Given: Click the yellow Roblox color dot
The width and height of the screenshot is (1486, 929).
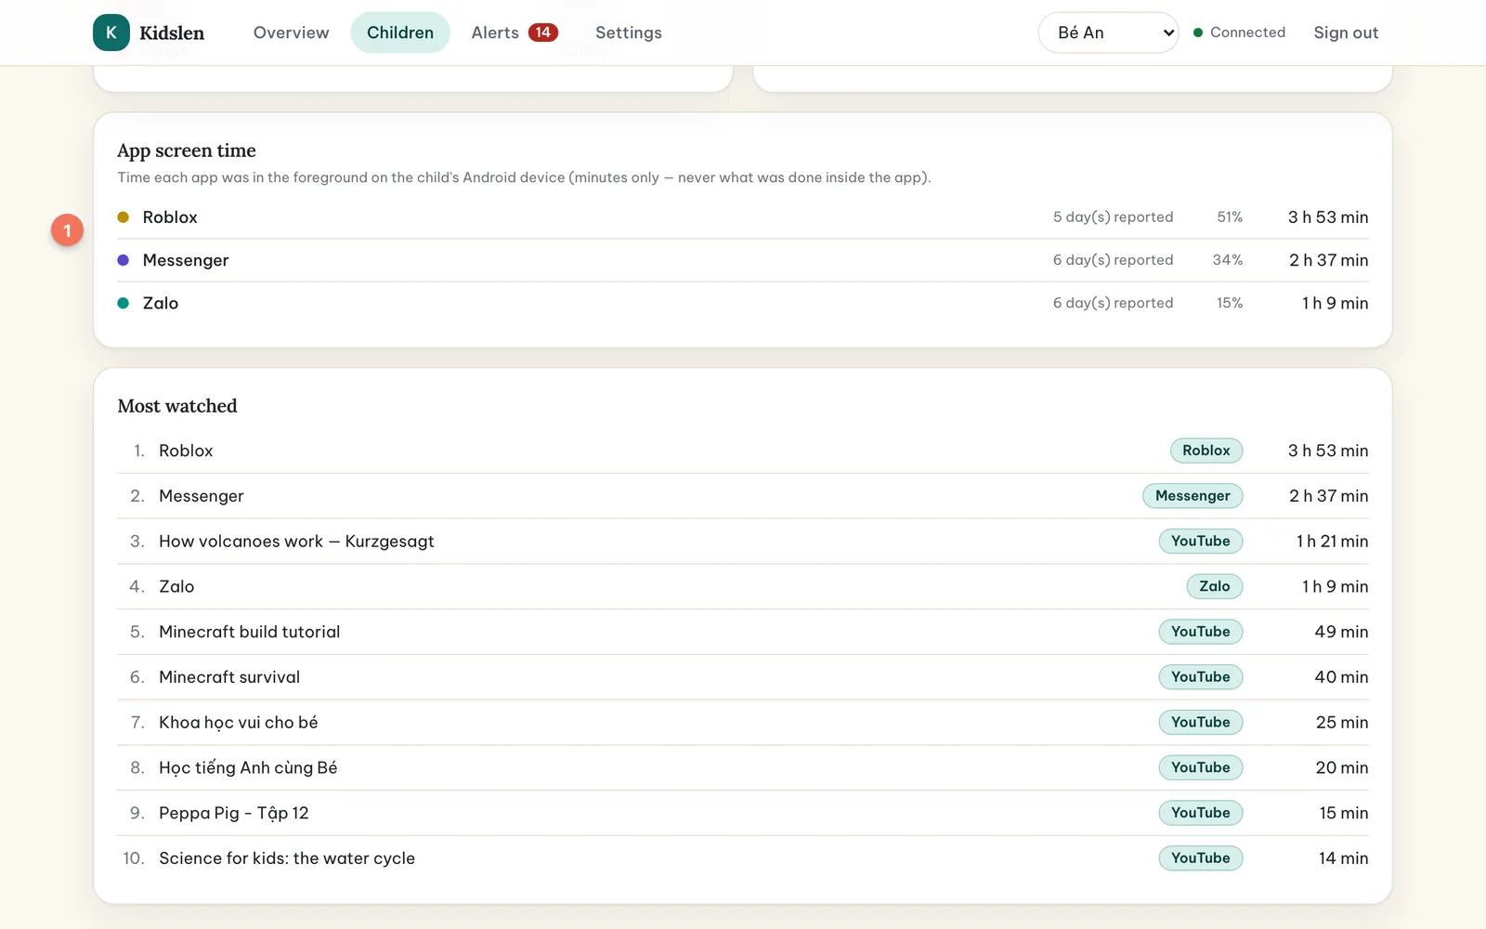Looking at the screenshot, I should point(123,217).
